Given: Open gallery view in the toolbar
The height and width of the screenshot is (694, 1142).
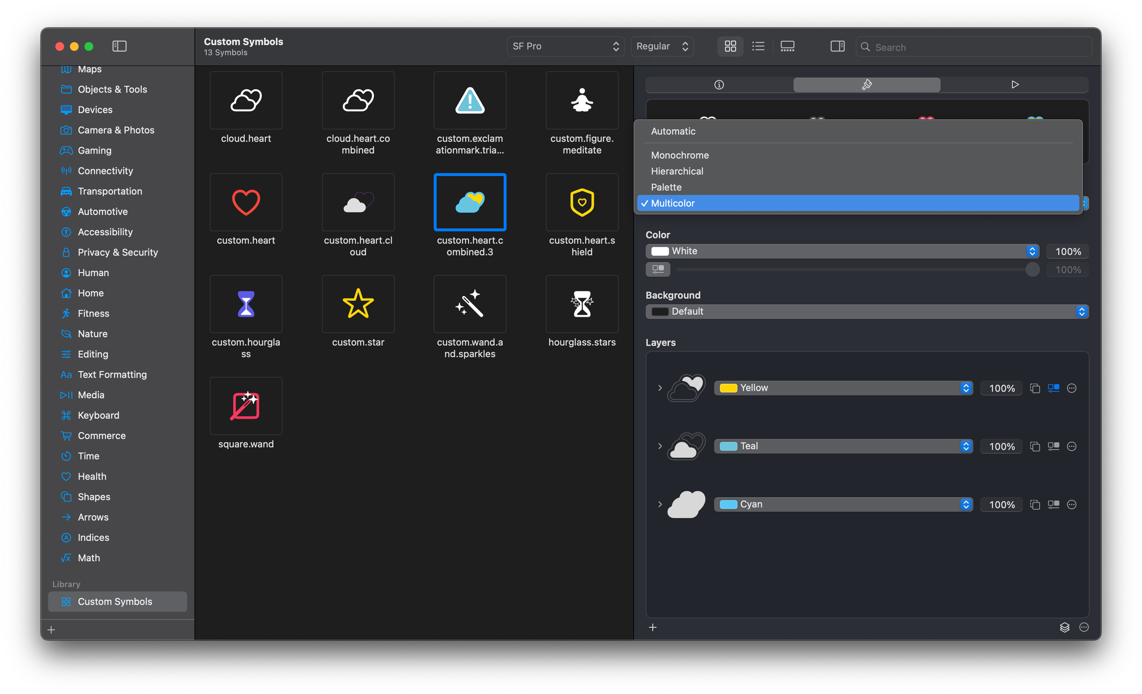Looking at the screenshot, I should [788, 46].
